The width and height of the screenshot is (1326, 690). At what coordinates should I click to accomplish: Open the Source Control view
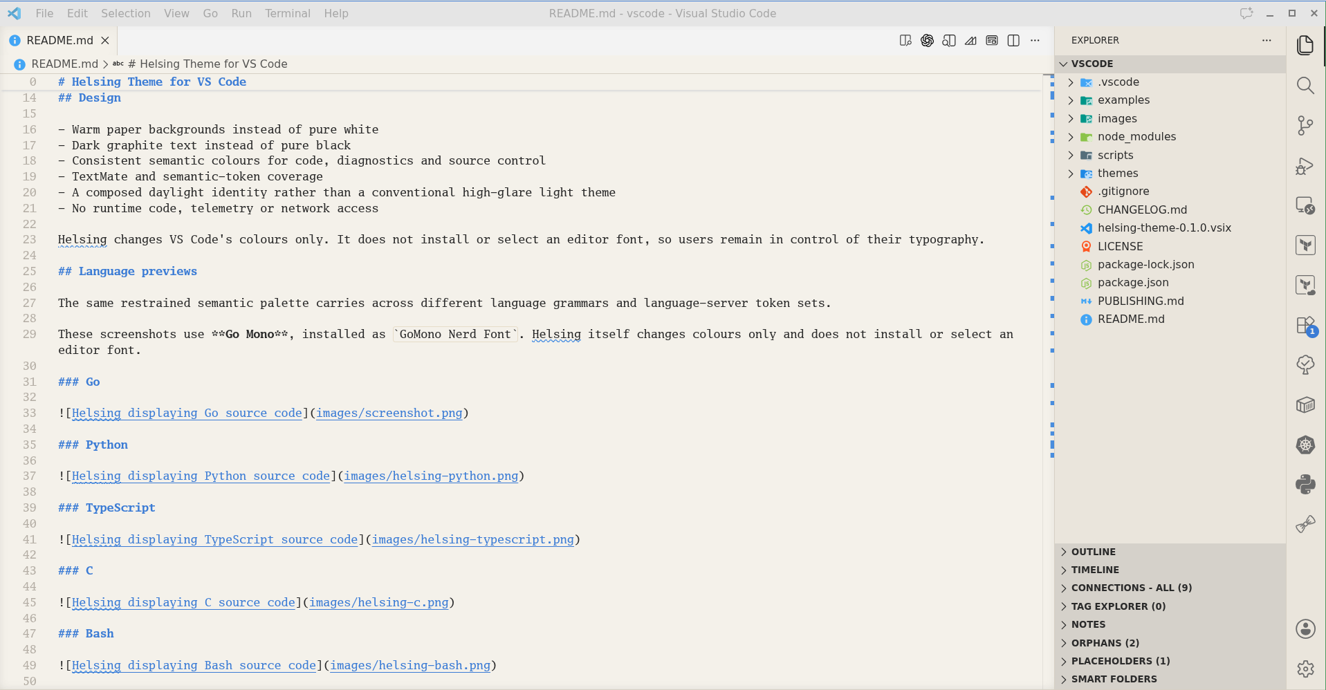coord(1305,126)
